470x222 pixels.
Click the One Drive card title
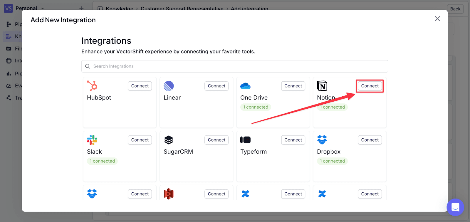(x=254, y=98)
